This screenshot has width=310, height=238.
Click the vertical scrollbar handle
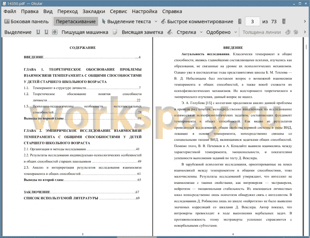(306, 47)
